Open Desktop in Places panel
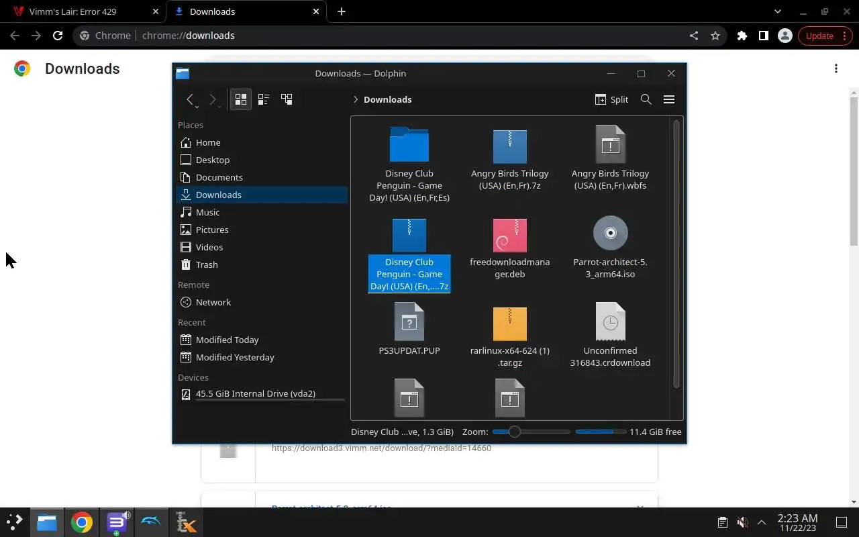 [262, 160]
